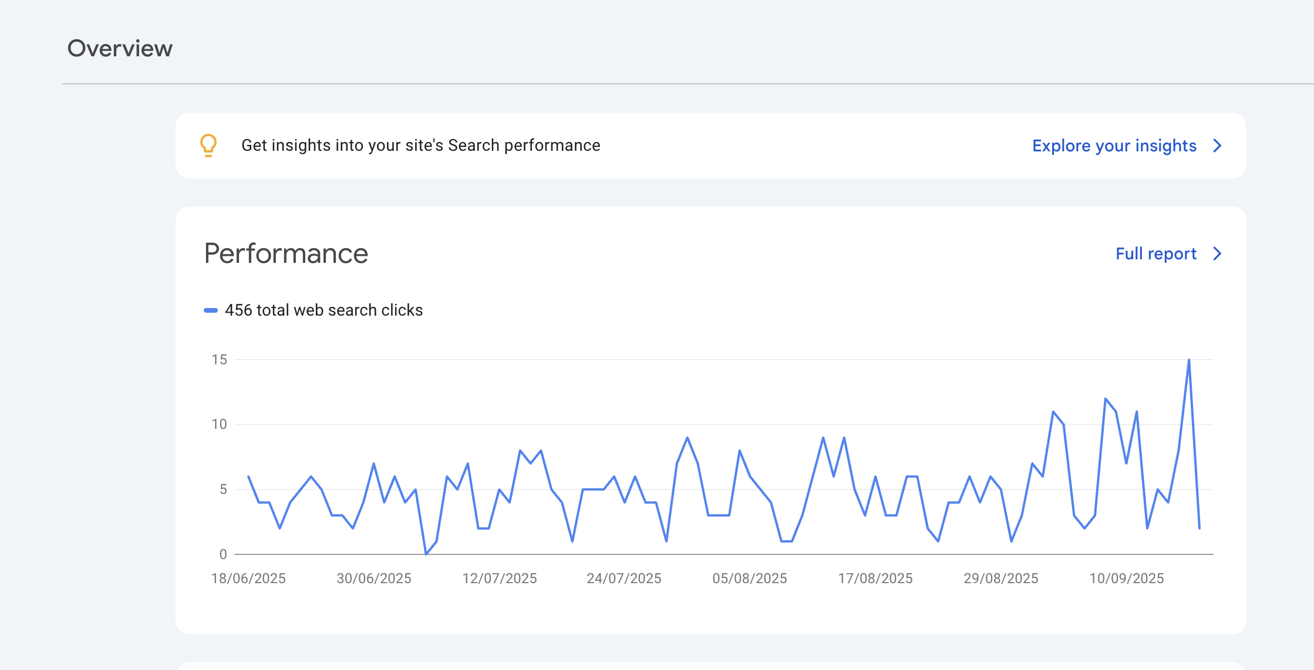Click the lightbulb insights icon
The image size is (1314, 670).
(208, 145)
